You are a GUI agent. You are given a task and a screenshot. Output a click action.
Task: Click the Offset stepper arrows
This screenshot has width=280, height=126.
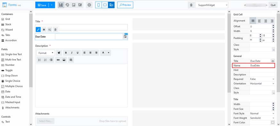[x=273, y=26]
